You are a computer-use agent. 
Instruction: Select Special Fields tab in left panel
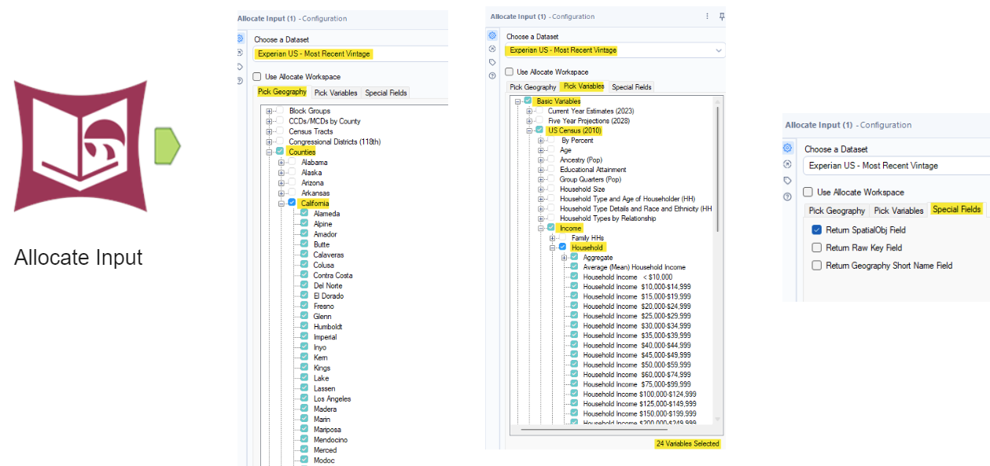386,93
